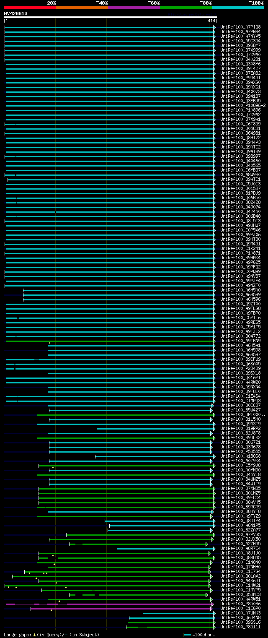
Task: Click hit label UniRef100_A6N1P5
Action: pos(240,525)
